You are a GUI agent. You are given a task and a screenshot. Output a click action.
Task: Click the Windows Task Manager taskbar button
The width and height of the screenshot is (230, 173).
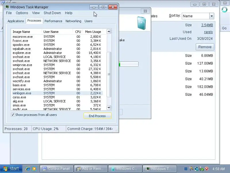click(x=160, y=169)
